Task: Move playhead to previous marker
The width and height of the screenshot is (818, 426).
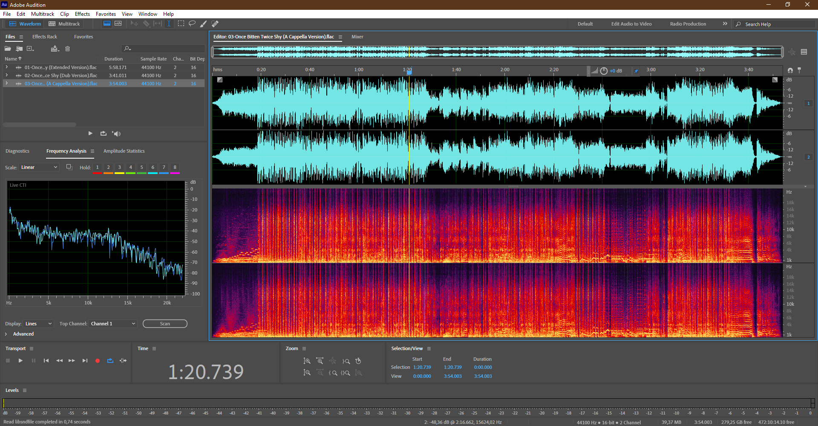Action: [46, 361]
